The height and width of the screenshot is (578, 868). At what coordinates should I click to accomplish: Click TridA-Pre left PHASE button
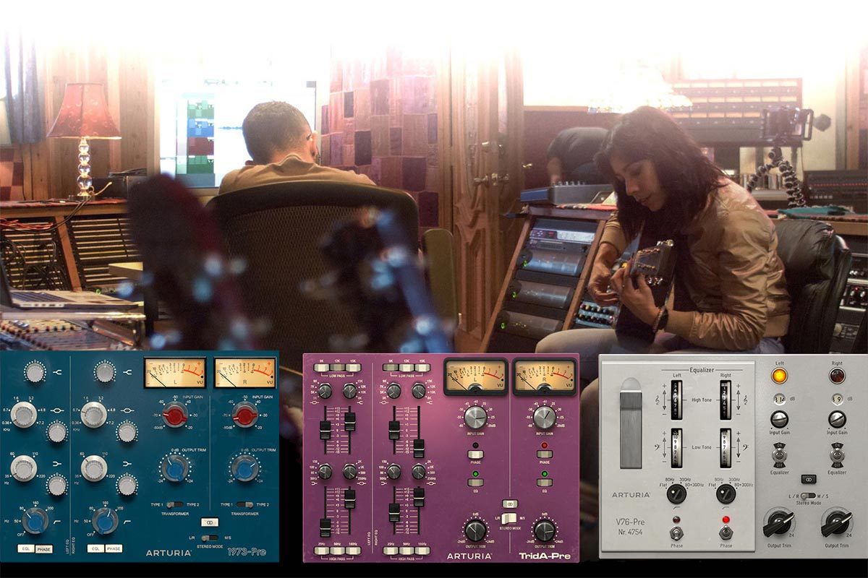(476, 454)
